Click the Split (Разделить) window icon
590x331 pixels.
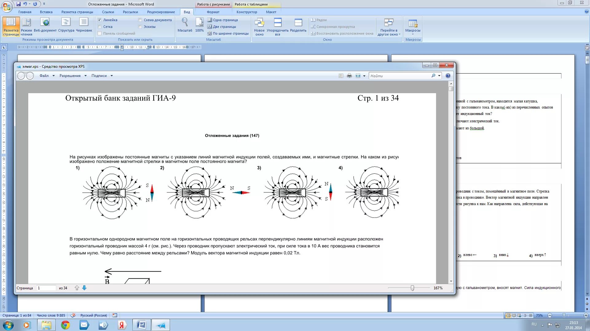coord(298,22)
